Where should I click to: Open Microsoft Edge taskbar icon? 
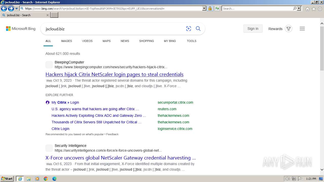point(54,179)
